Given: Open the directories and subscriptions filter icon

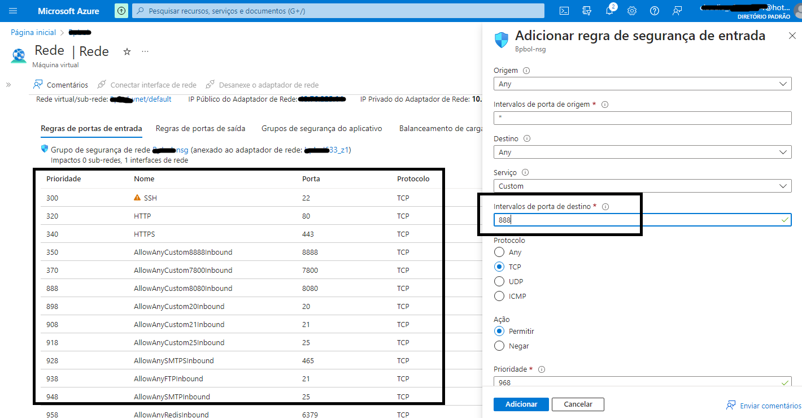Looking at the screenshot, I should coord(587,11).
